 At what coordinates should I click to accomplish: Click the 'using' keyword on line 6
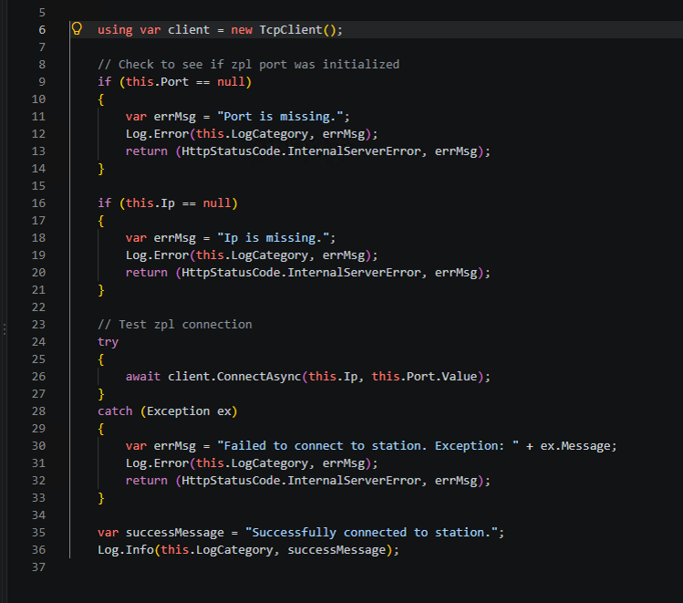point(115,29)
